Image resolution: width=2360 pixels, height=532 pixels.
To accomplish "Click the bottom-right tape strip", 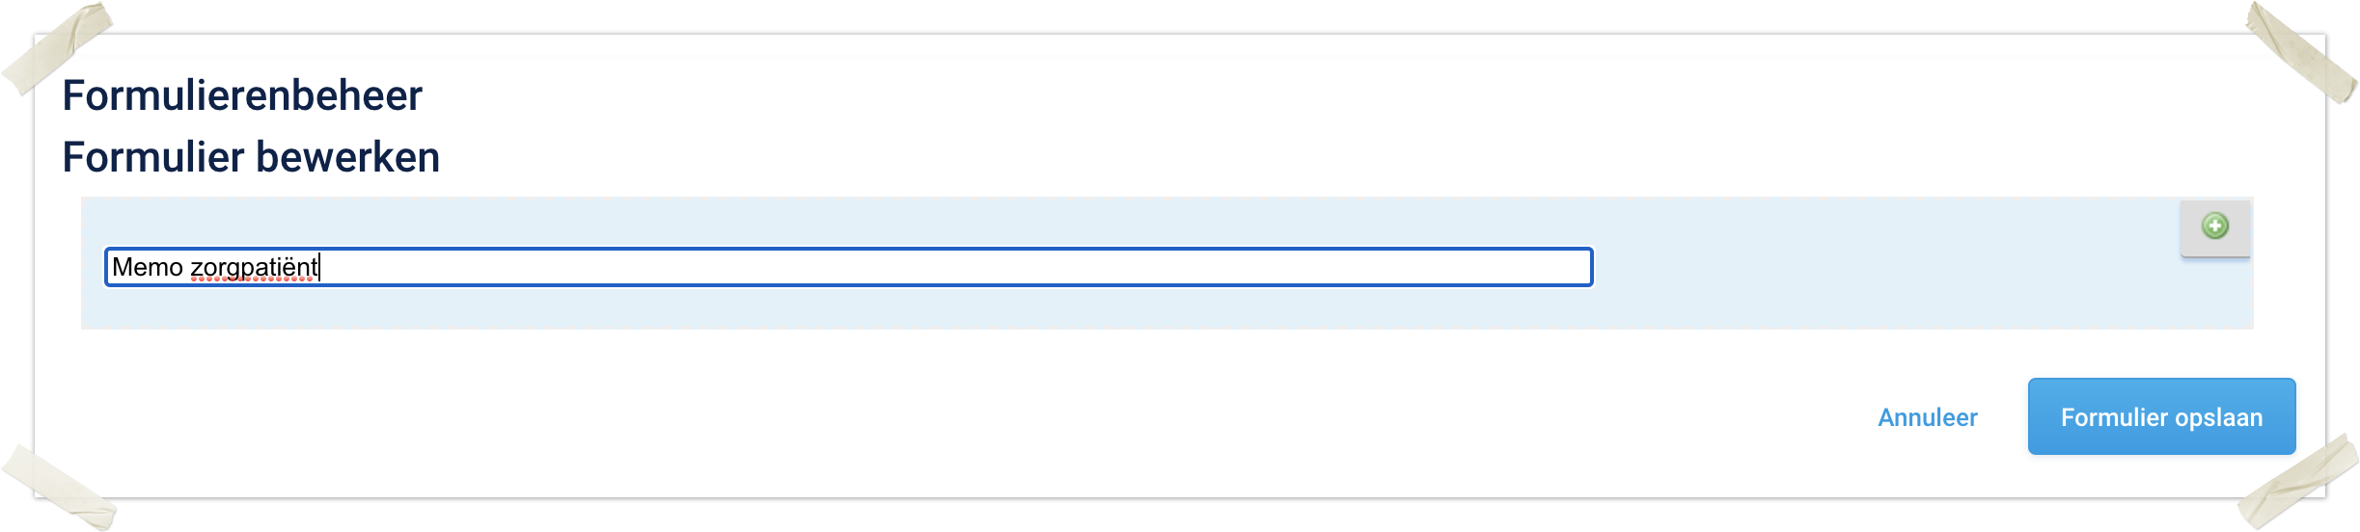I will pos(2296,482).
